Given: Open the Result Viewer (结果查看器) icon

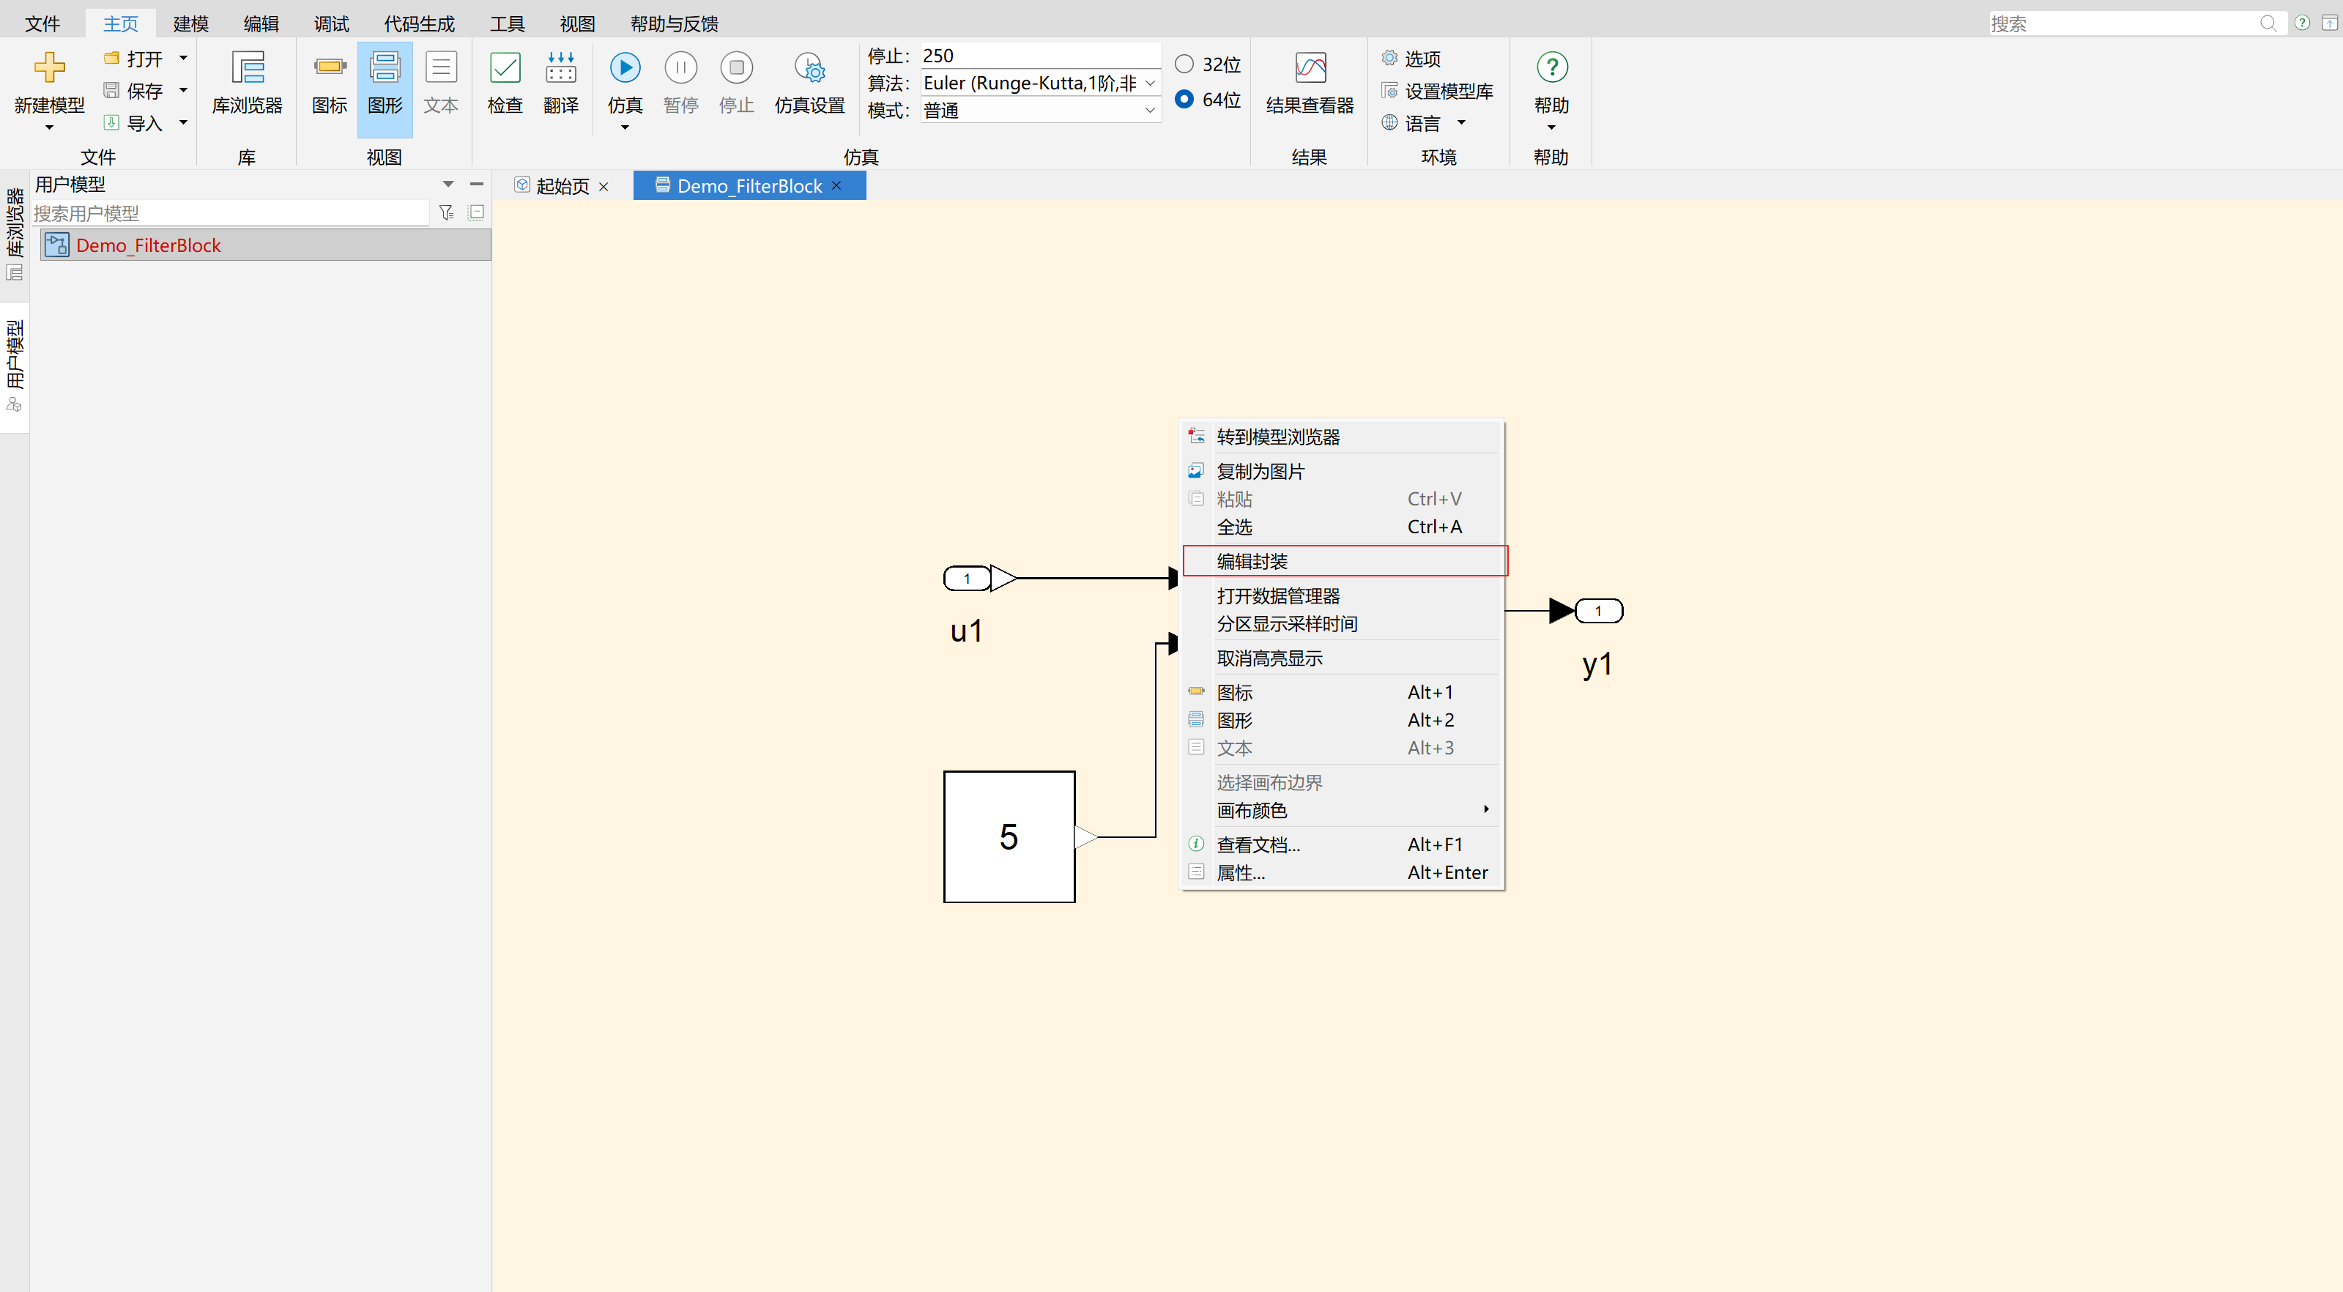Looking at the screenshot, I should 1310,68.
